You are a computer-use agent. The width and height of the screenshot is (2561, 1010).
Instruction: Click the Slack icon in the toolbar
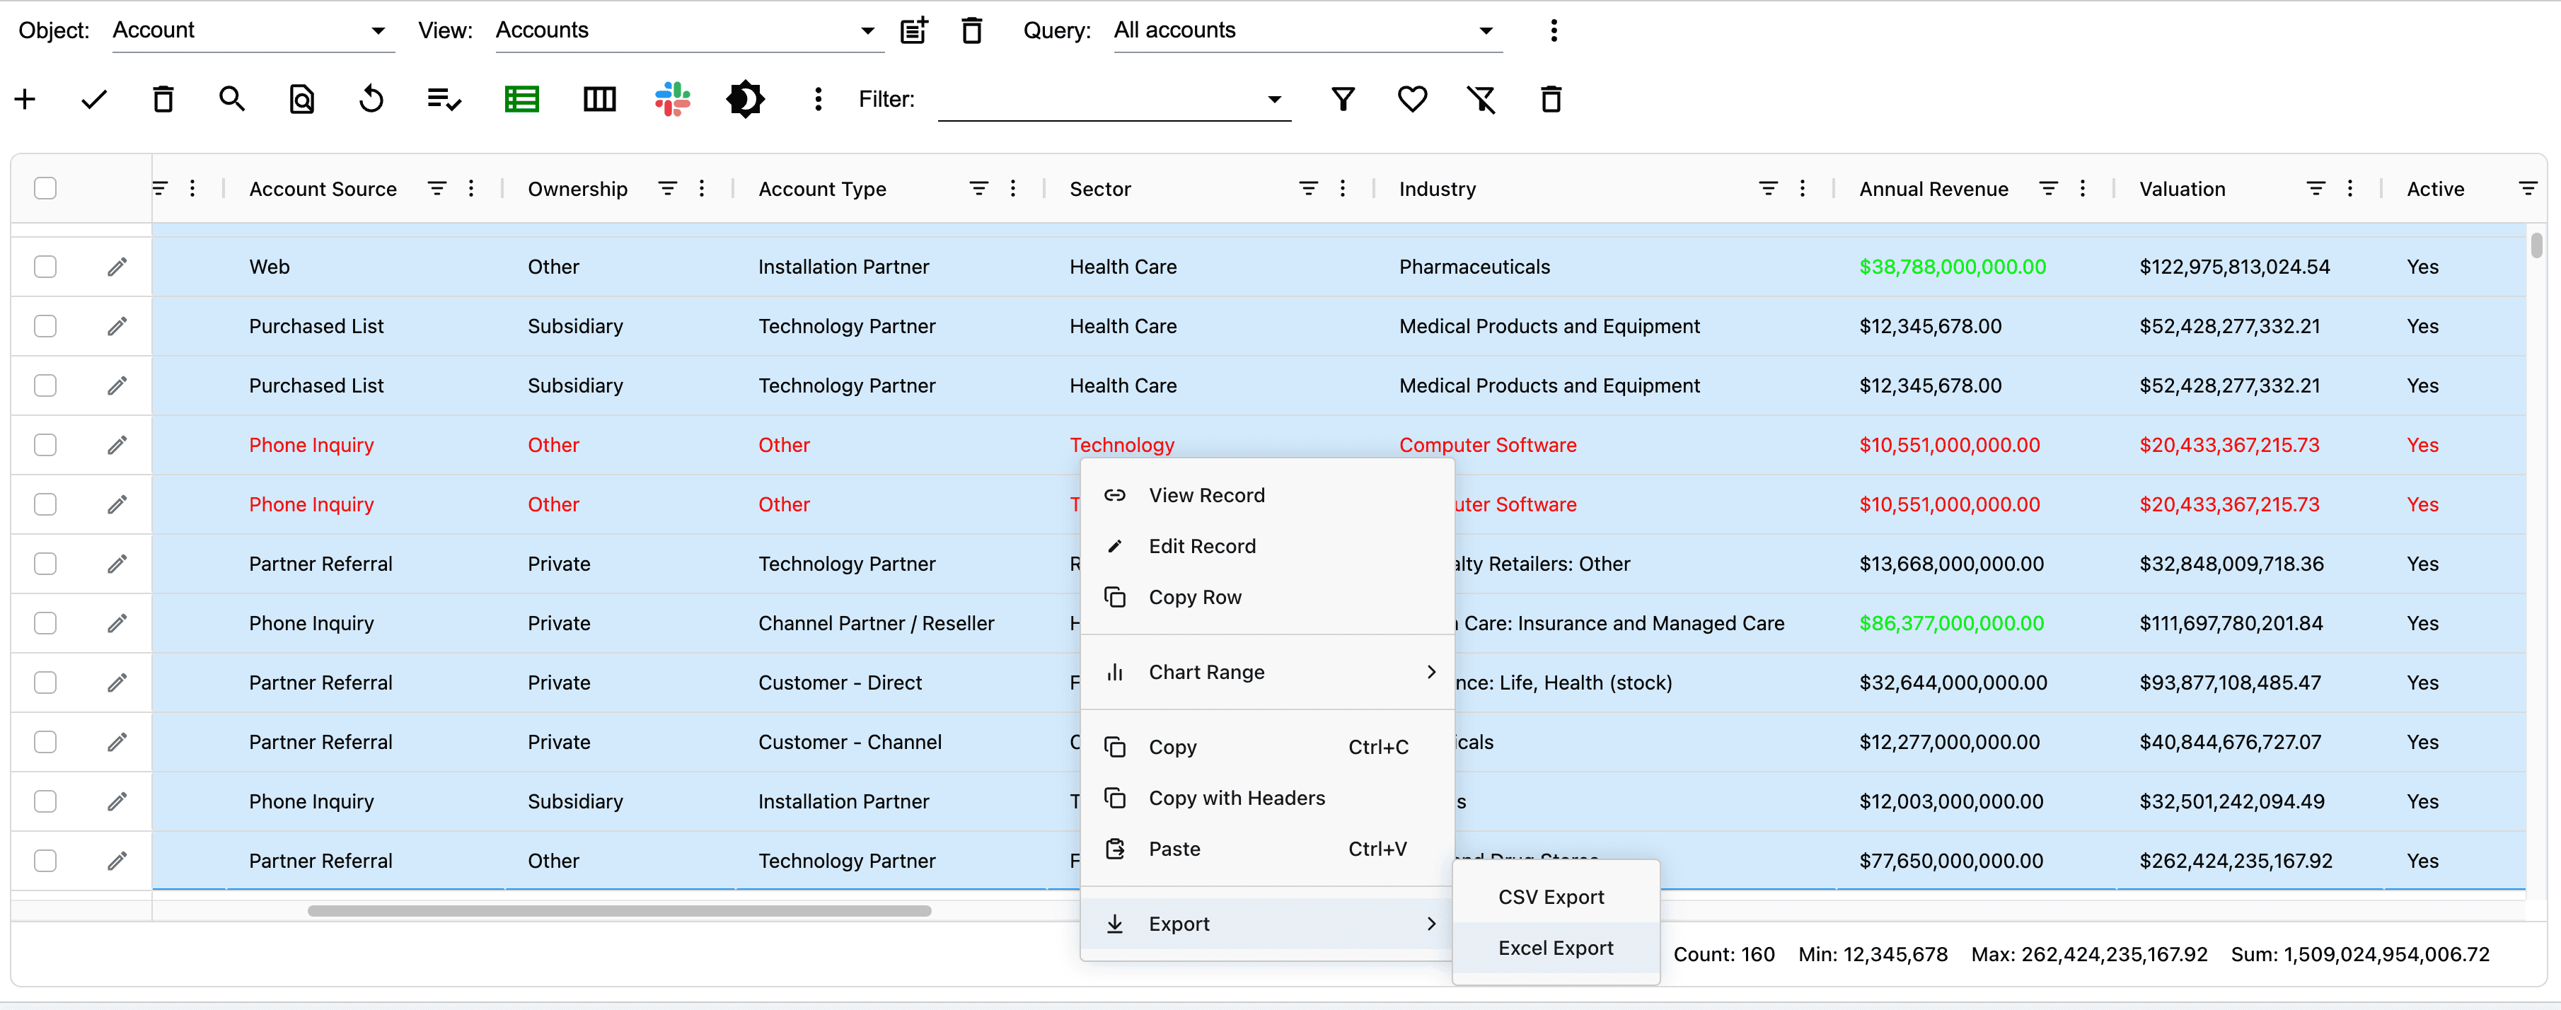[672, 100]
